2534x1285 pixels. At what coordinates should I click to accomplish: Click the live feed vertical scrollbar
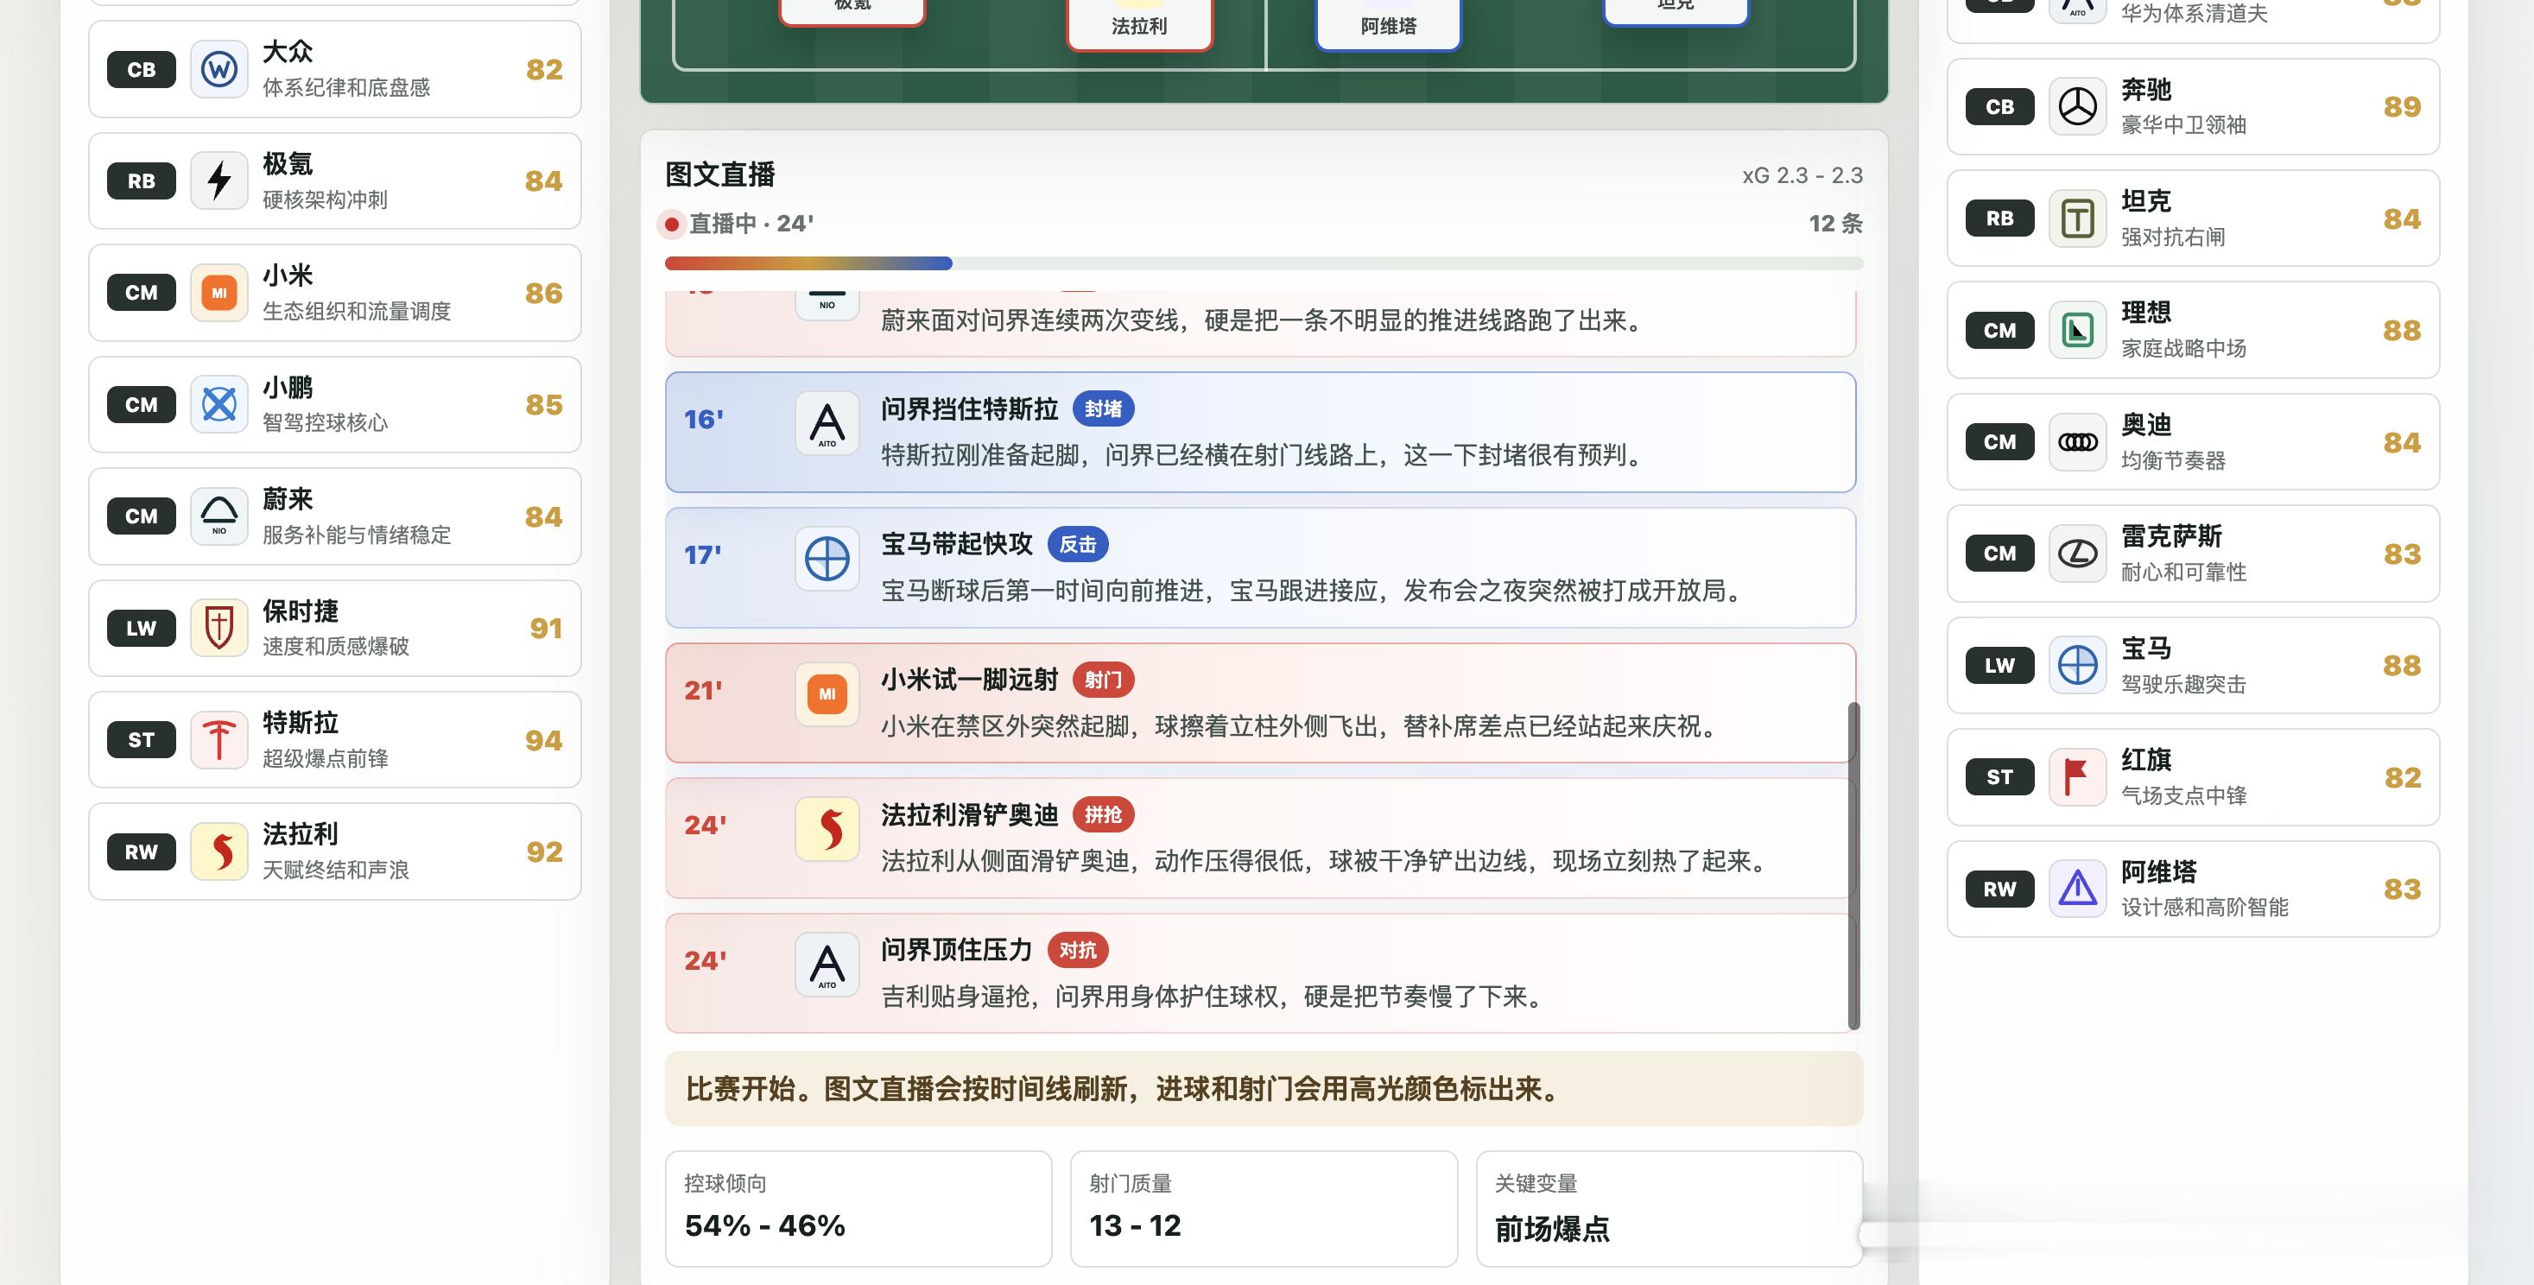(1854, 866)
